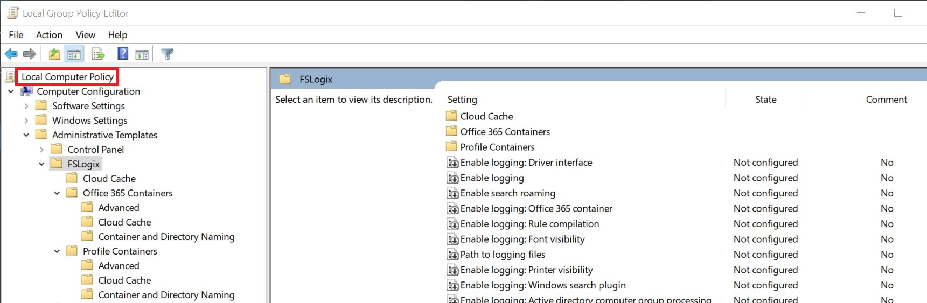Open Help via the question mark icon
Image resolution: width=927 pixels, height=303 pixels.
click(x=123, y=54)
